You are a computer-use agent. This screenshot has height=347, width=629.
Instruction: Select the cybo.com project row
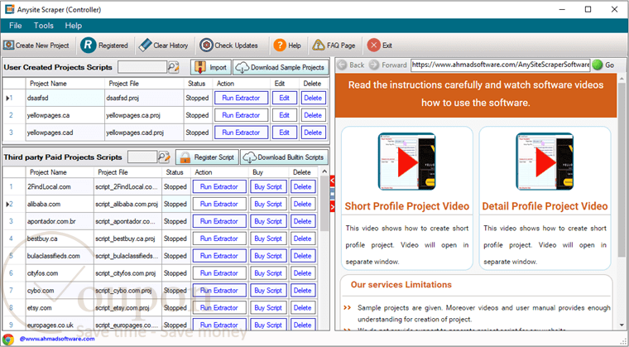(159, 291)
